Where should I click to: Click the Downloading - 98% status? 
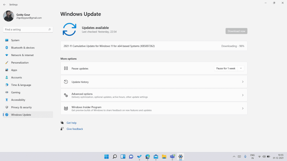pos(233,46)
